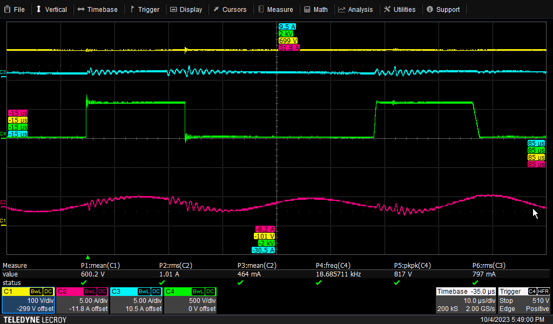Click the C2 trace level marker
Viewport: 553px width, 324px height.
pos(3,204)
